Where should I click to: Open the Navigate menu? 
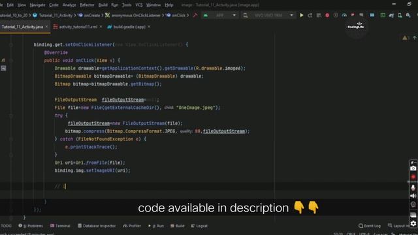pyautogui.click(x=37, y=5)
